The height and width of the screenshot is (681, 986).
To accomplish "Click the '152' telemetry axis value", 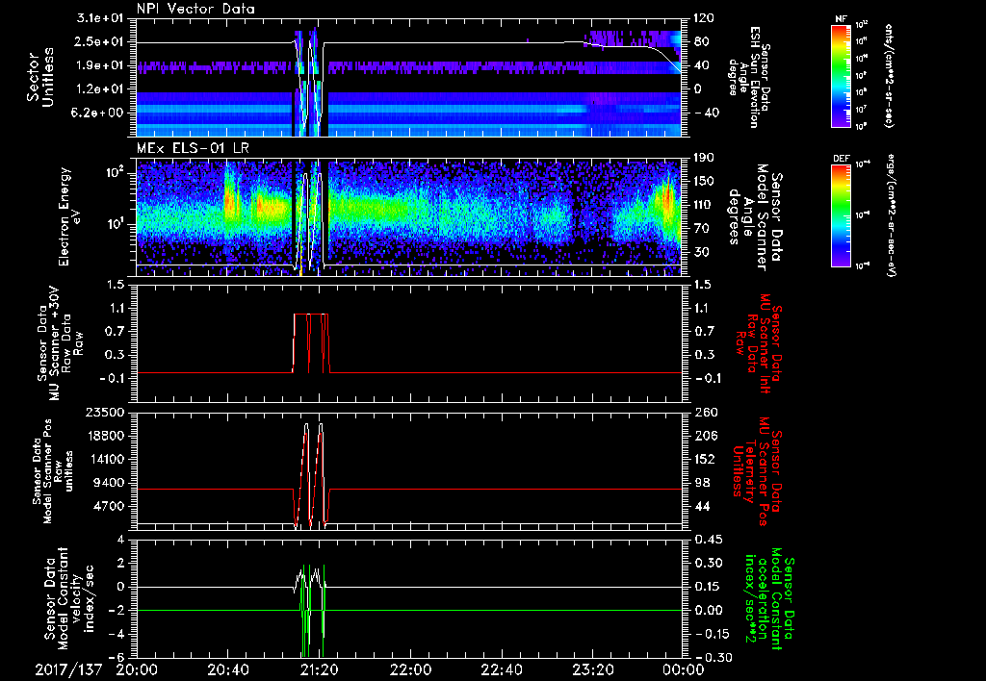I will [703, 459].
